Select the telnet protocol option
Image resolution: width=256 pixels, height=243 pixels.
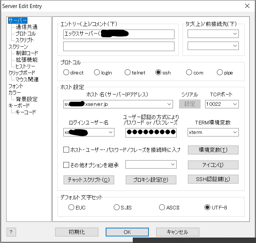(128, 73)
